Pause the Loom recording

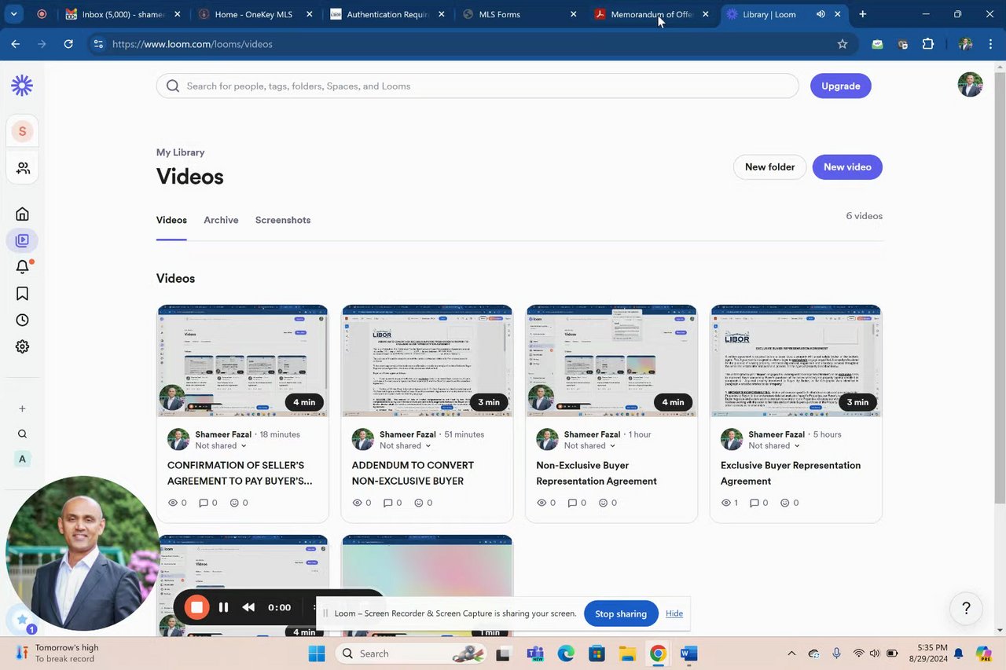223,607
